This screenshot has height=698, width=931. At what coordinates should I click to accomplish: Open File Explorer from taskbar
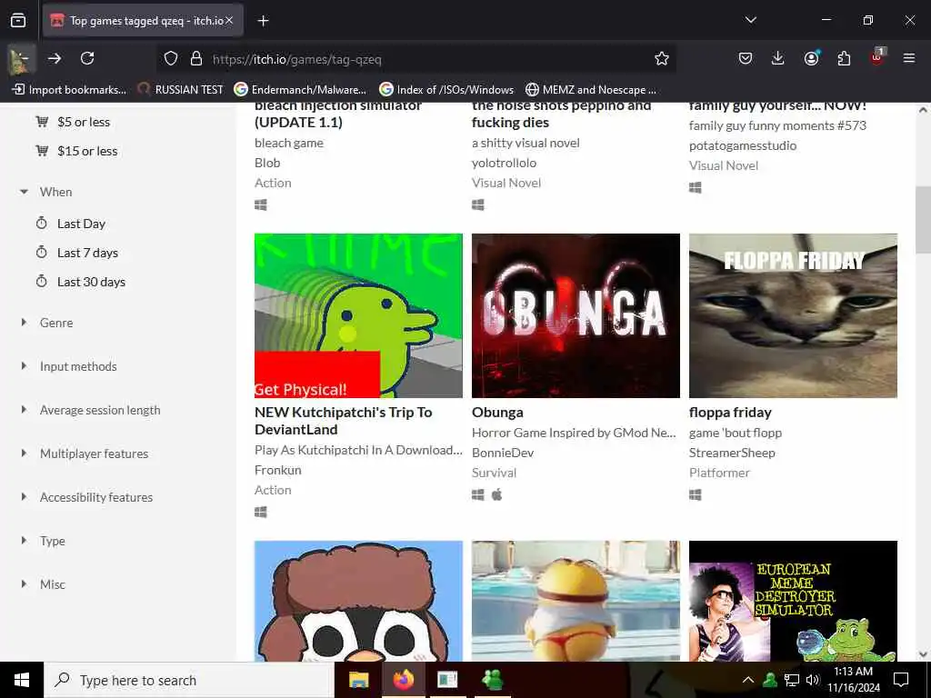pyautogui.click(x=358, y=680)
